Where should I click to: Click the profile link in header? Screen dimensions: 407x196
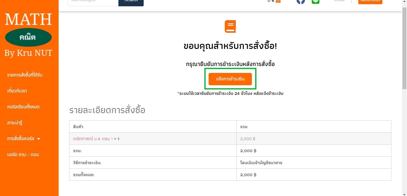pos(339,1)
